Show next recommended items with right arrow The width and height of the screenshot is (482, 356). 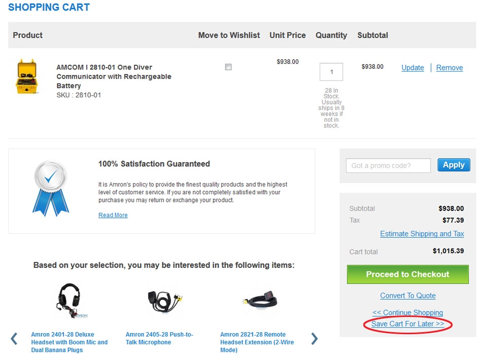(314, 338)
